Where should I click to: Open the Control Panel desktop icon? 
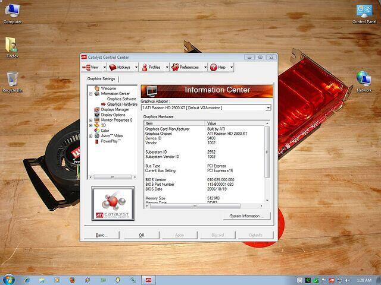364,14
